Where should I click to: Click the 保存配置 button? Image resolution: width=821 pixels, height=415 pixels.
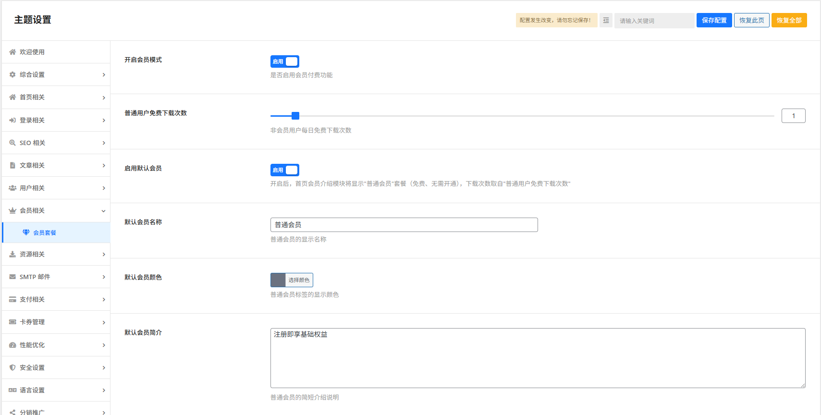pyautogui.click(x=714, y=20)
